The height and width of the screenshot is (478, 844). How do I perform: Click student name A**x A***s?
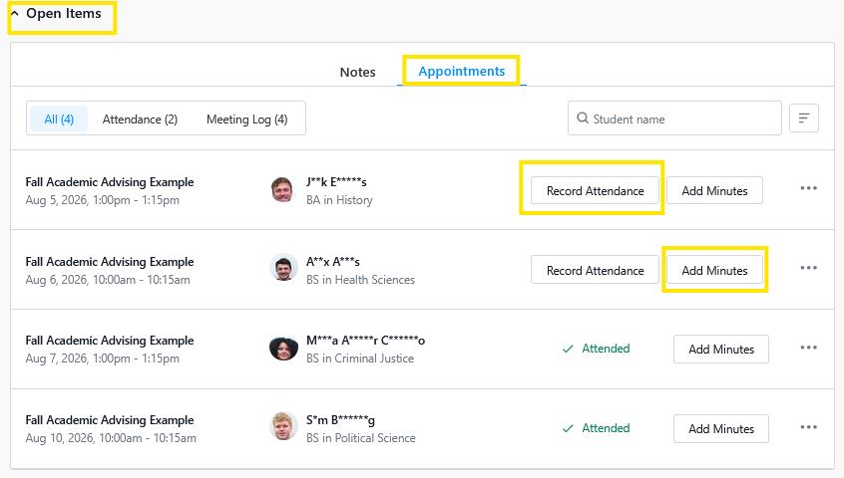click(x=333, y=262)
